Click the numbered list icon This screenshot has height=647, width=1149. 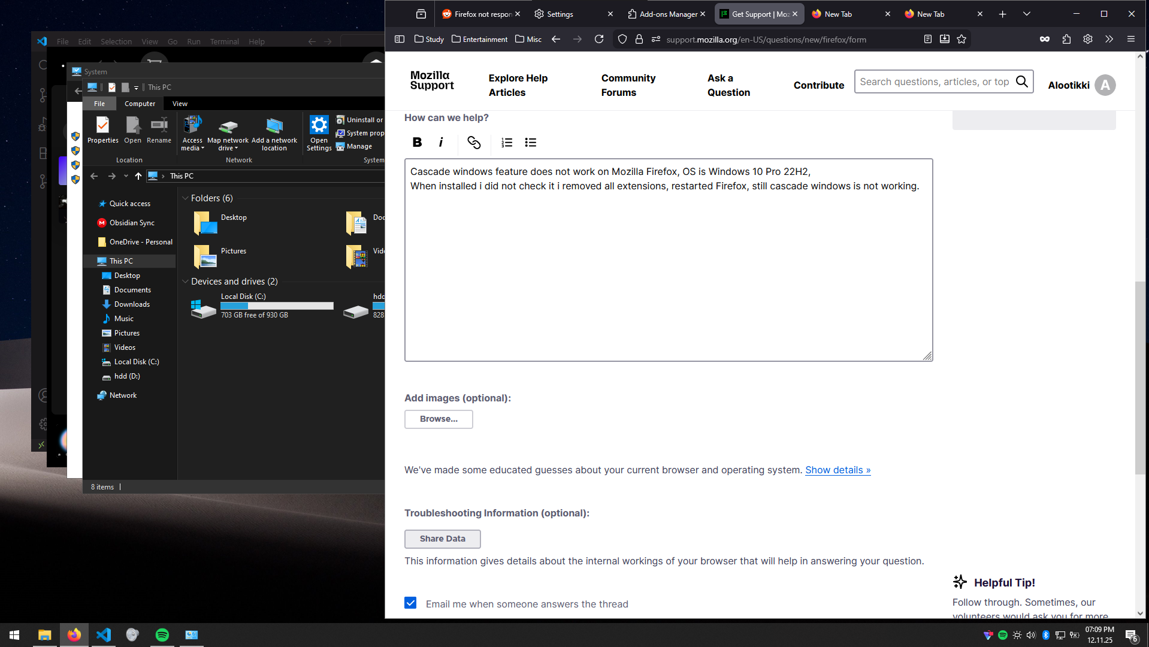click(x=507, y=142)
